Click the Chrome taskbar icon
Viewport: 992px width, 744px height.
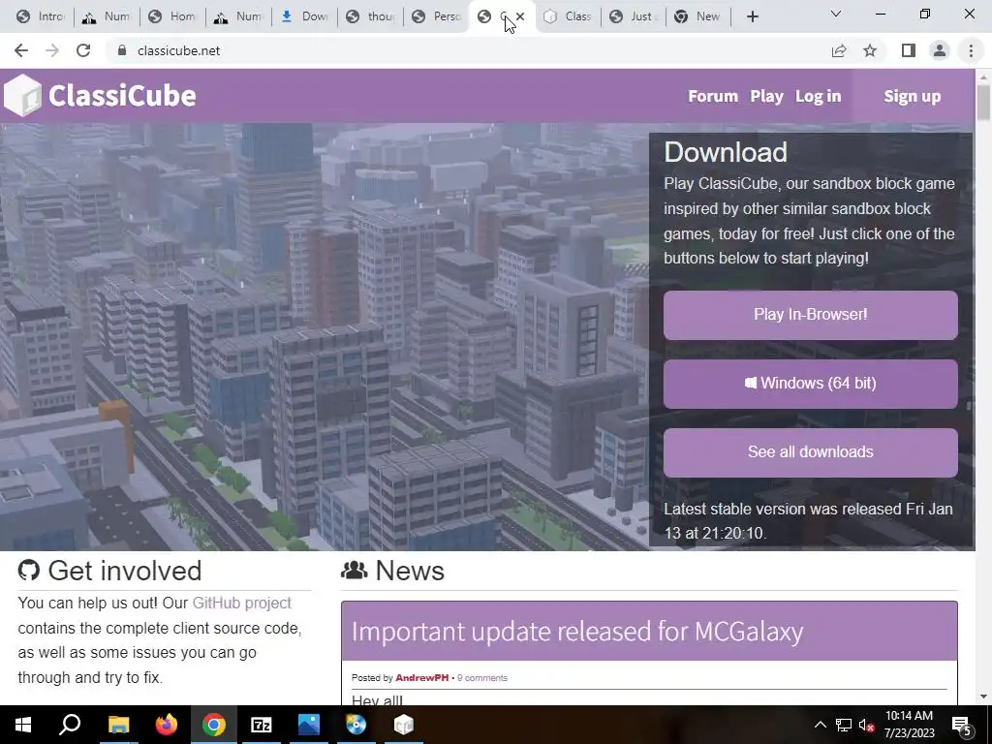click(x=214, y=725)
